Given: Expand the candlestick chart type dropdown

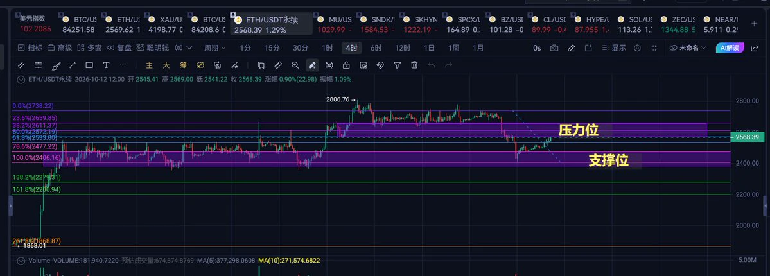Looking at the screenshot, I should [184, 48].
